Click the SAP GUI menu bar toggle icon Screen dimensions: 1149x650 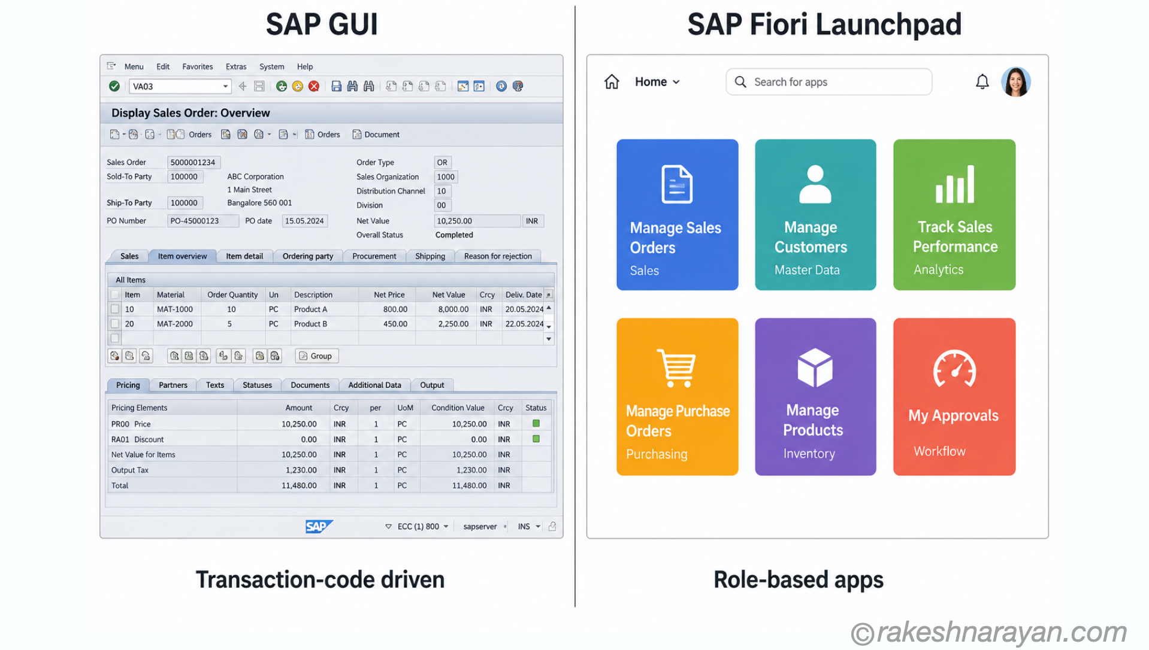[111, 66]
